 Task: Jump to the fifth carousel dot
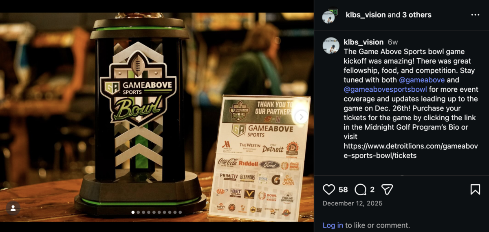click(154, 212)
